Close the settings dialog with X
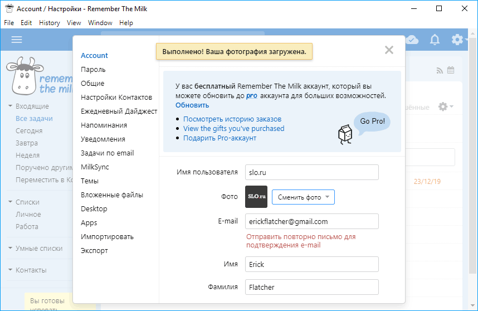 coord(389,50)
